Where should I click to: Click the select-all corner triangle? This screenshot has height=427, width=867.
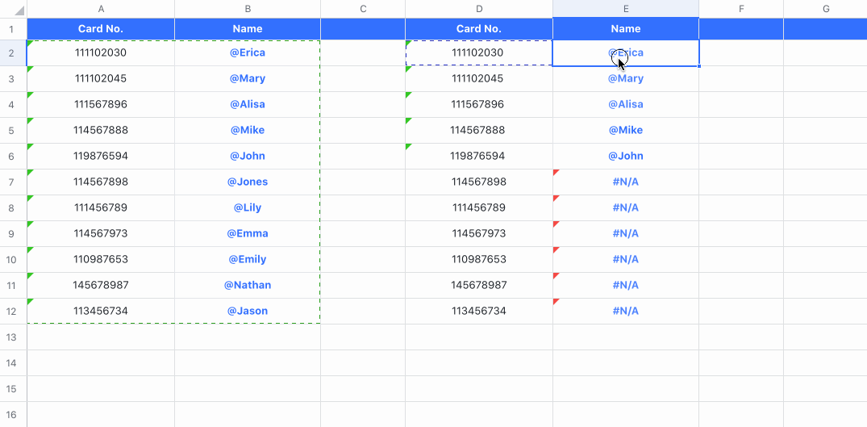19,10
